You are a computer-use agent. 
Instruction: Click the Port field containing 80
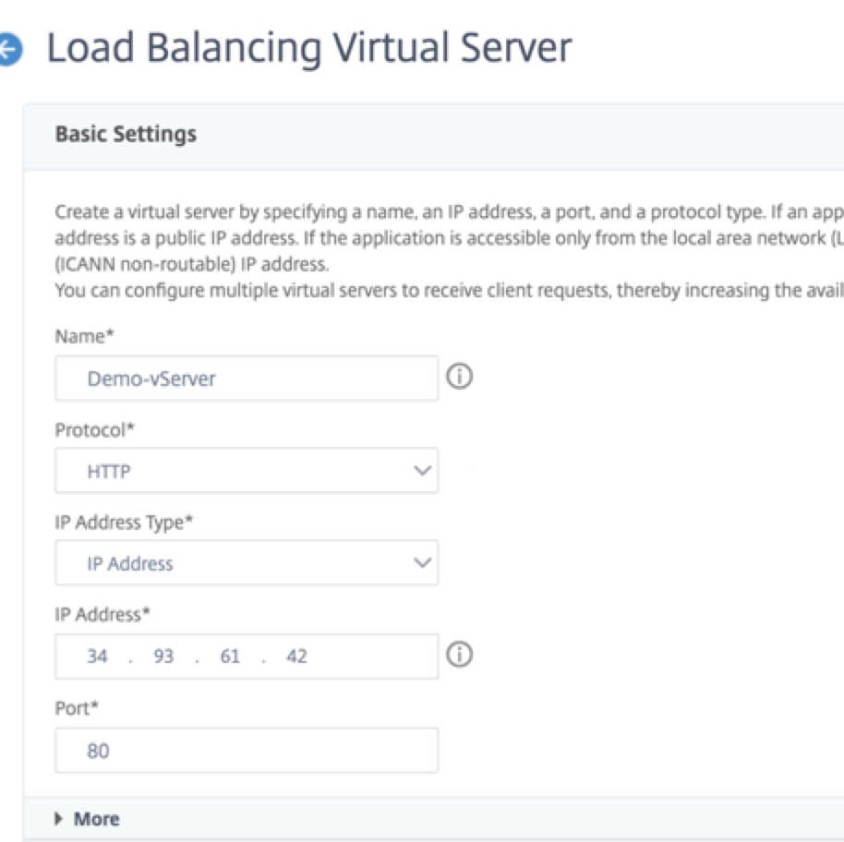click(247, 751)
